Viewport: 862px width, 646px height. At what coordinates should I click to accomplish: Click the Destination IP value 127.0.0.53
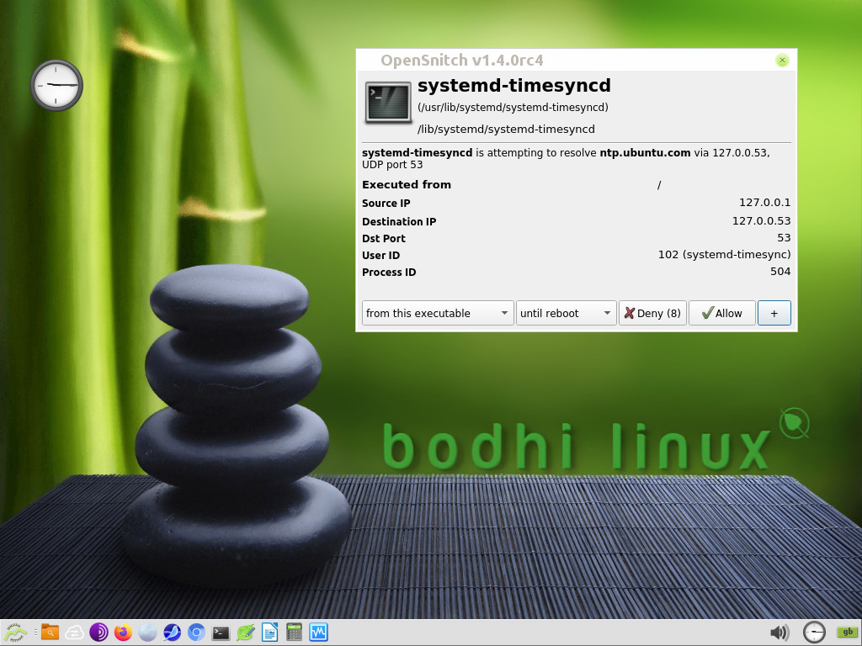click(x=761, y=221)
